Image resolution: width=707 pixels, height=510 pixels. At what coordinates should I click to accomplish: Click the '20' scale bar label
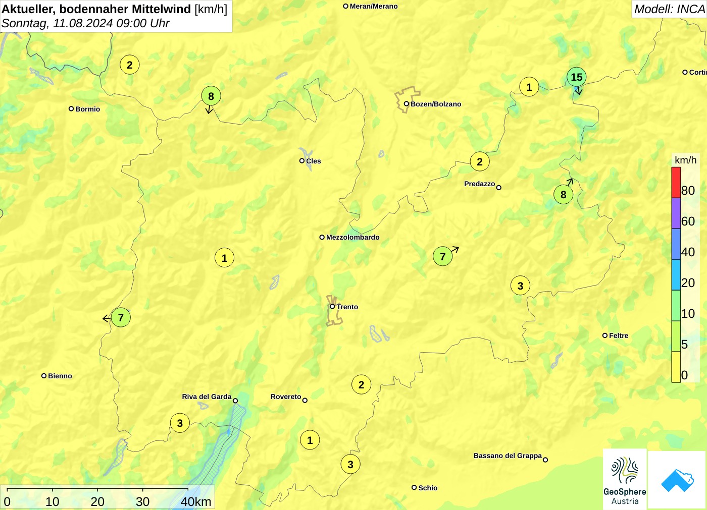point(97,502)
